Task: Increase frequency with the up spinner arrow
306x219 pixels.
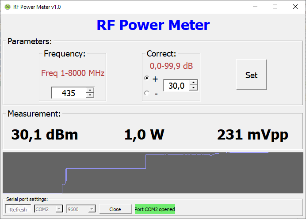Action: point(90,90)
